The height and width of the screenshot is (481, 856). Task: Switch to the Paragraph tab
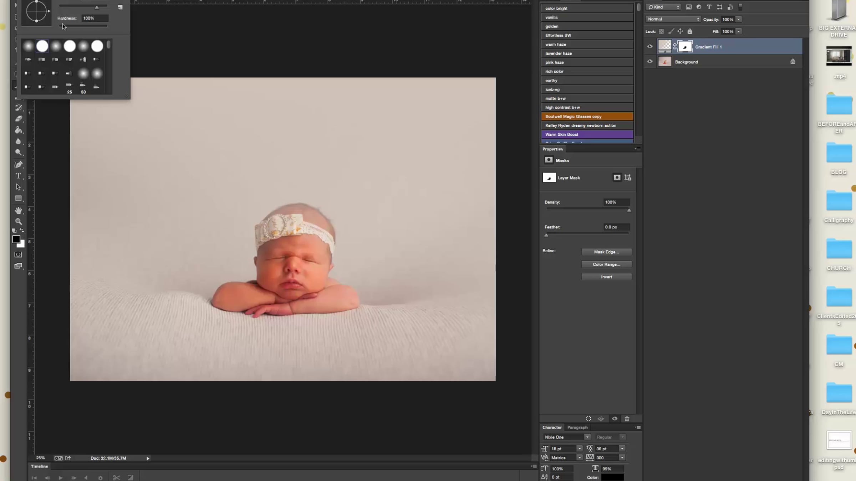click(577, 427)
